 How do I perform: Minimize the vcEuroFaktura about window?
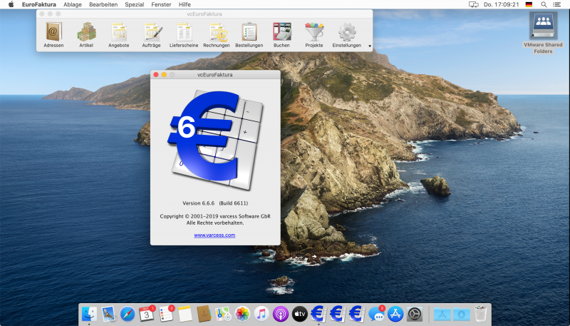(164, 75)
